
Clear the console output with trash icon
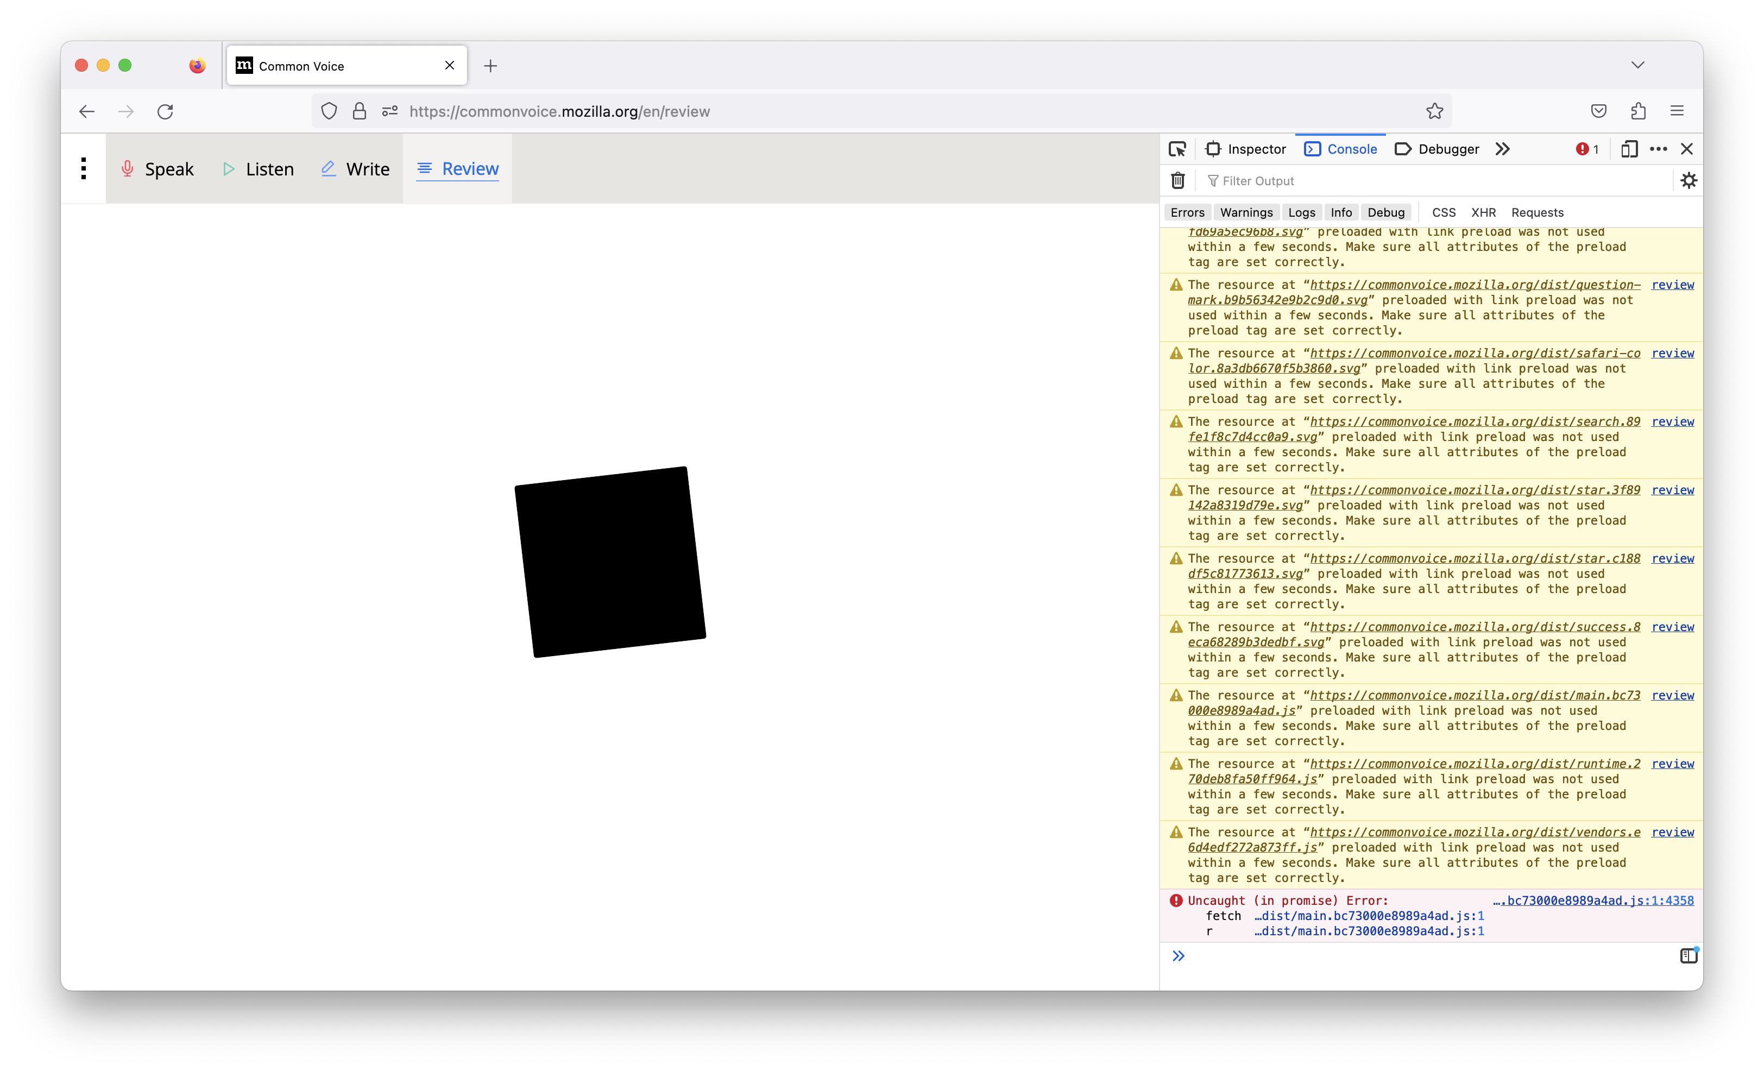(x=1177, y=180)
